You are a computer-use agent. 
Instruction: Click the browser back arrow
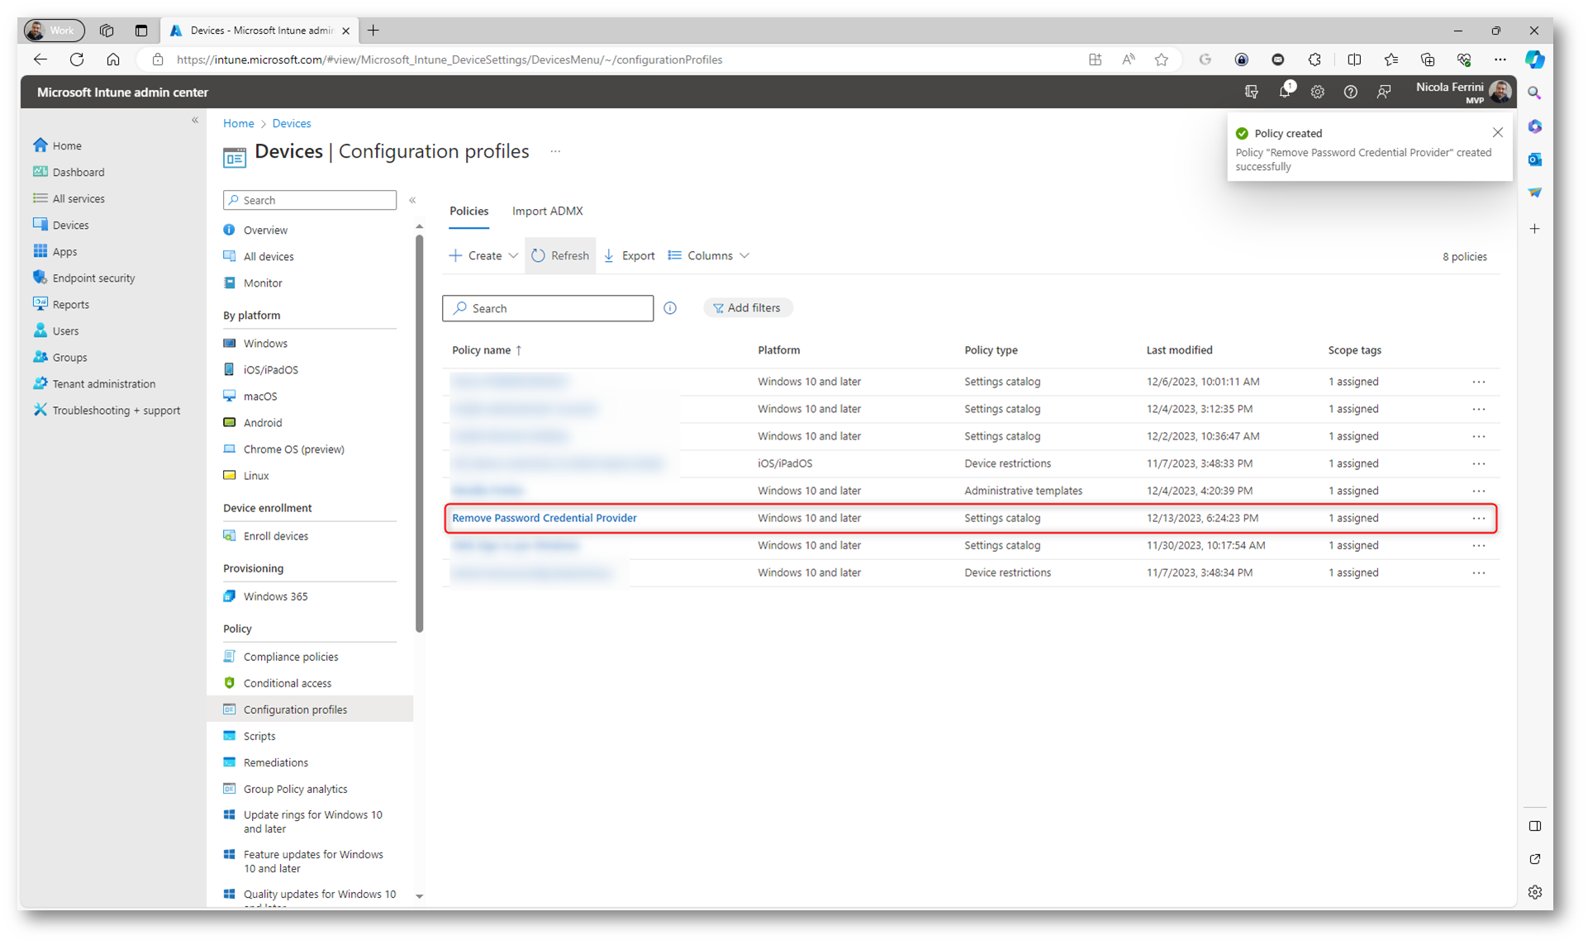[40, 59]
